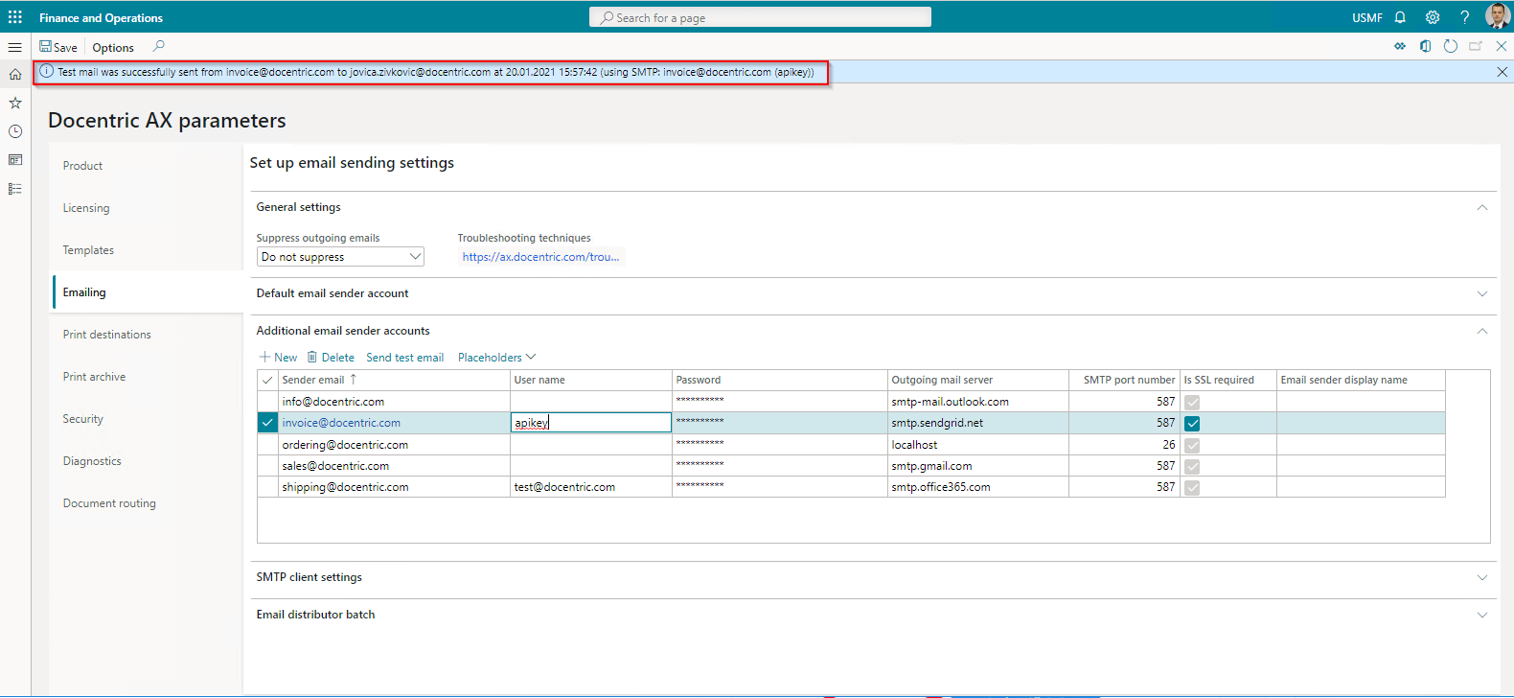The image size is (1514, 698).
Task: Click the search magnifier next to Options
Action: point(159,46)
